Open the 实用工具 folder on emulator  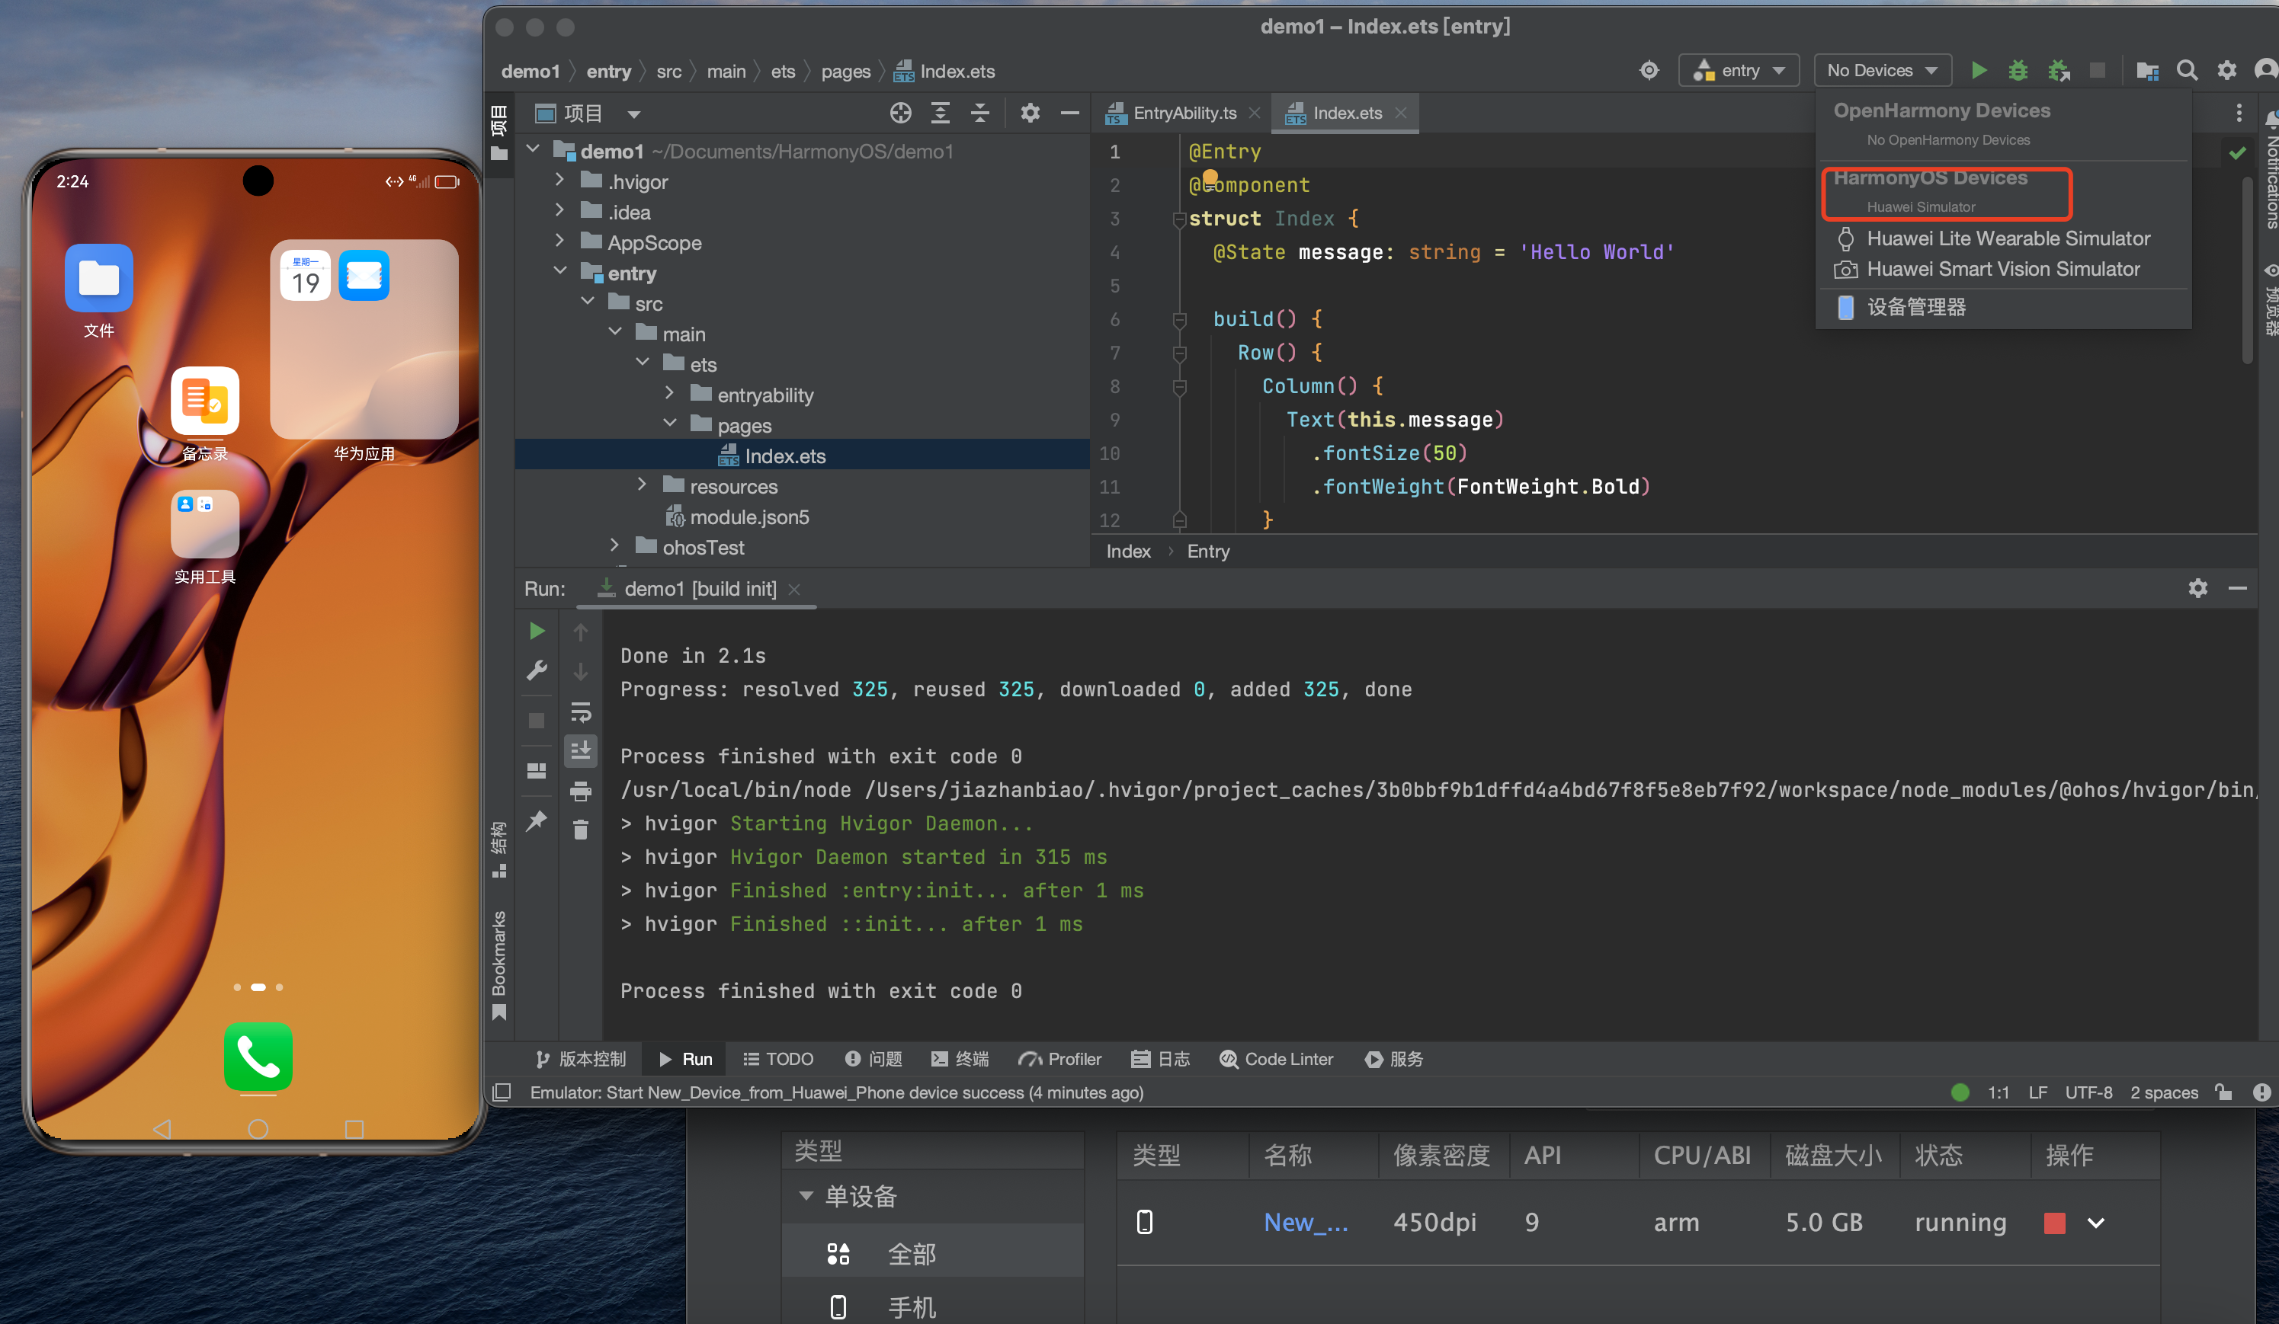pos(205,524)
